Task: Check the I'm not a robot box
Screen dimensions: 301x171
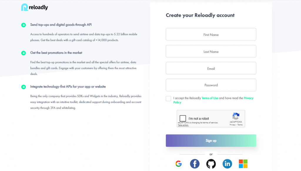Action: click(183, 118)
